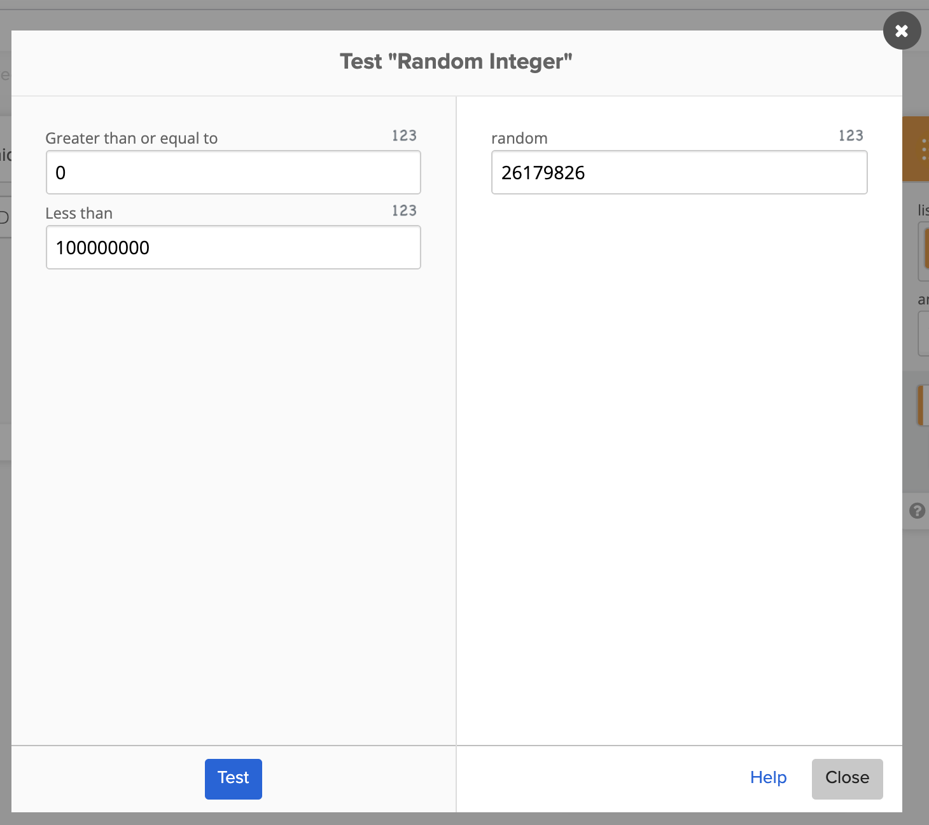The image size is (929, 825).
Task: Close the dialog with the X icon
Action: pyautogui.click(x=902, y=31)
